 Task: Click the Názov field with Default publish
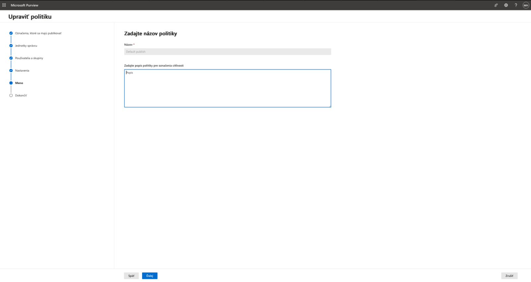coord(228,52)
